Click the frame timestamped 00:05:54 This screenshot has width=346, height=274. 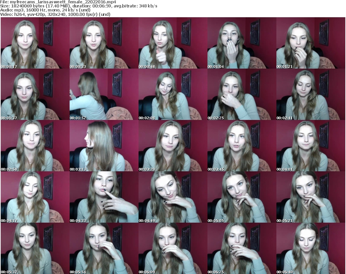(x=104, y=248)
